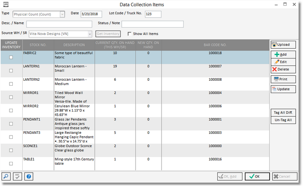Check Update Inventory box for PENDANT1
Image resolution: width=303 pixels, height=187 pixels.
11,124
